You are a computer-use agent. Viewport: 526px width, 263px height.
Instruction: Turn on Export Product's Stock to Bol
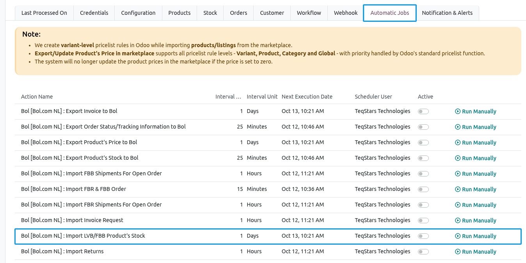pos(423,158)
